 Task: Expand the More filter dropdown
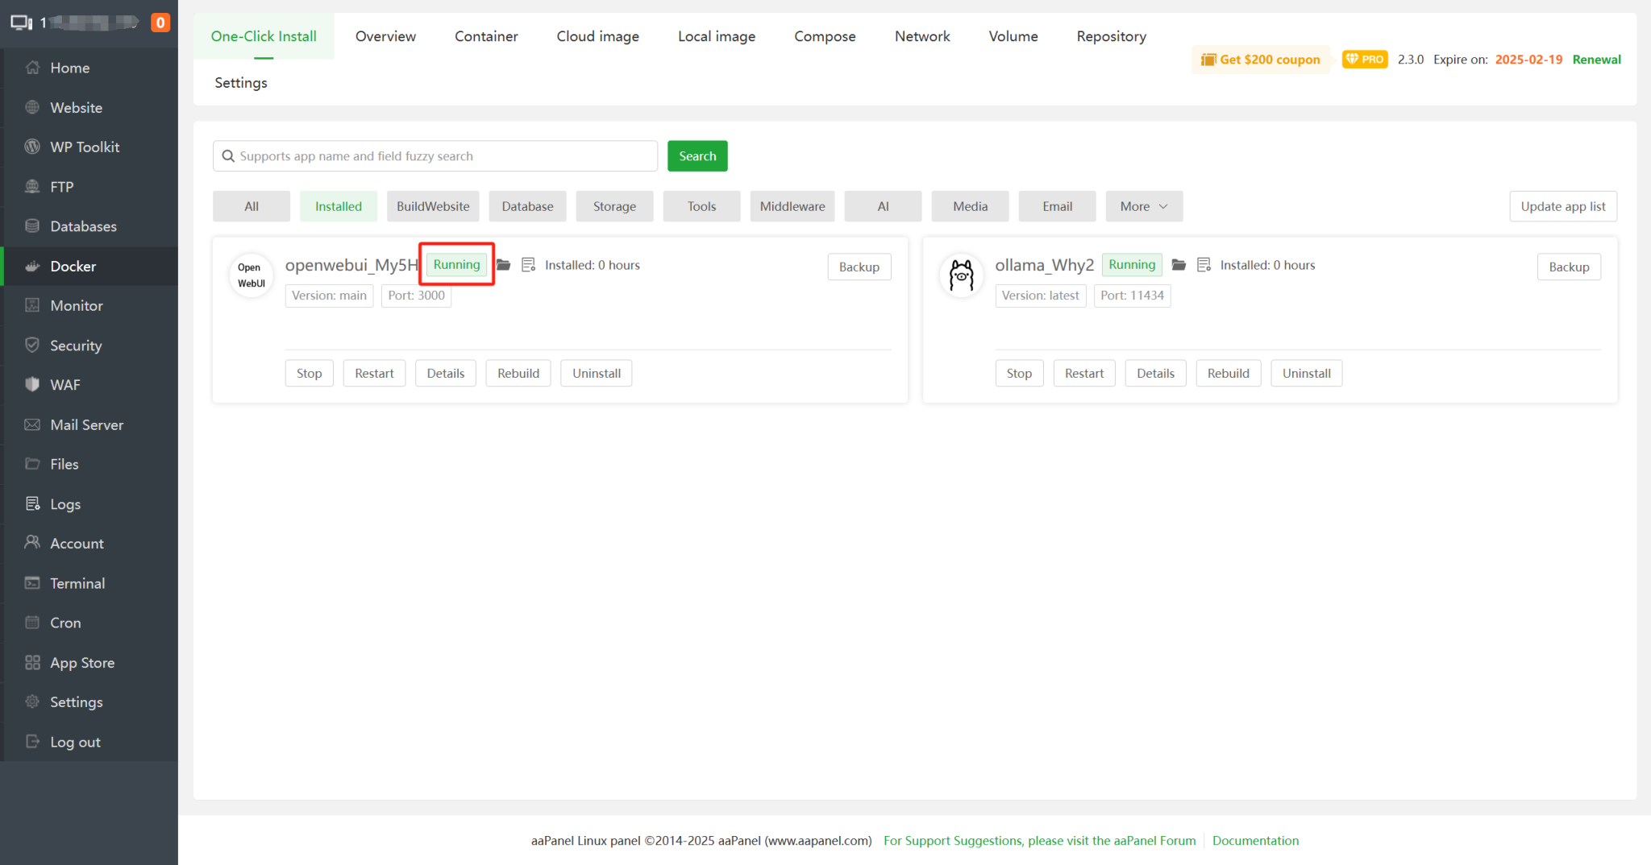pos(1143,206)
